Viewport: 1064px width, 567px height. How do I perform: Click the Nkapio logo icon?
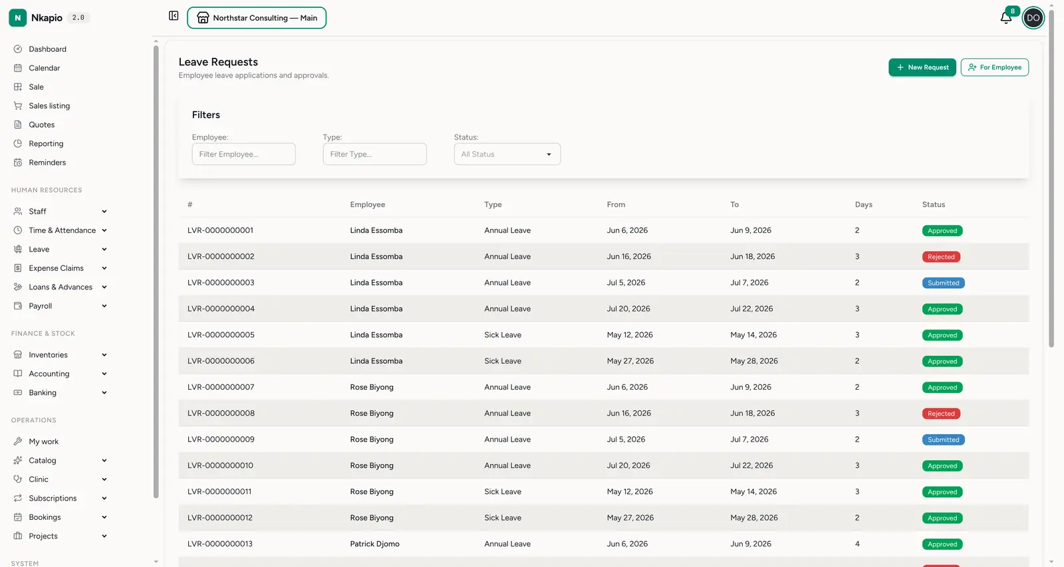pos(18,18)
